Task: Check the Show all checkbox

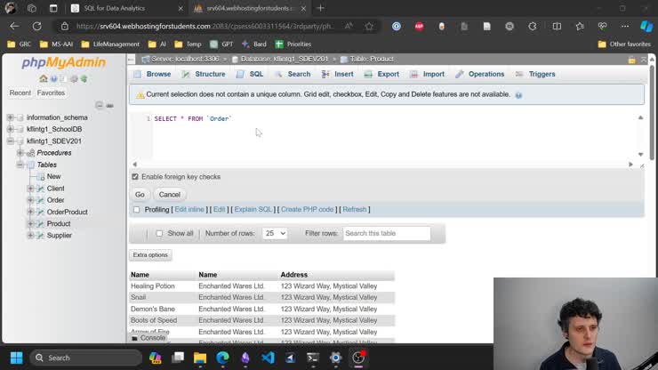Action: [x=159, y=233]
